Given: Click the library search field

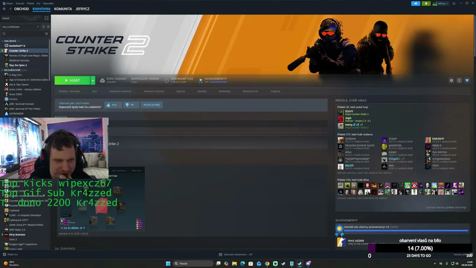Looking at the screenshot, I should [22, 34].
